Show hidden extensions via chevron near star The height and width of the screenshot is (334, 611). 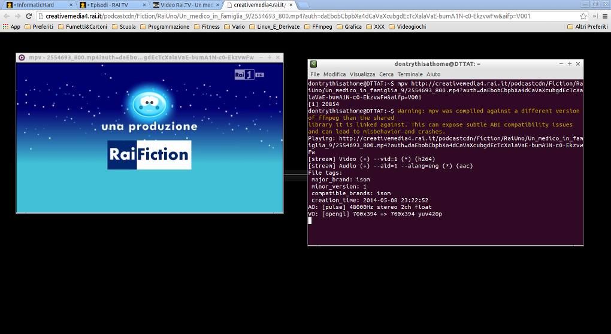tap(594, 16)
